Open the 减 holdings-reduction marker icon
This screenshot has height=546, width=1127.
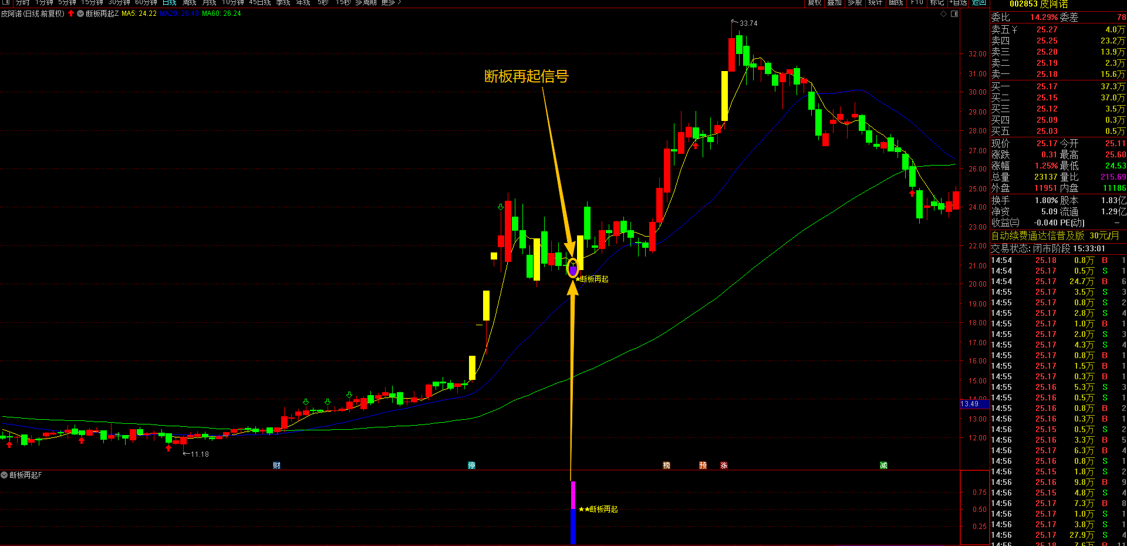pos(883,465)
